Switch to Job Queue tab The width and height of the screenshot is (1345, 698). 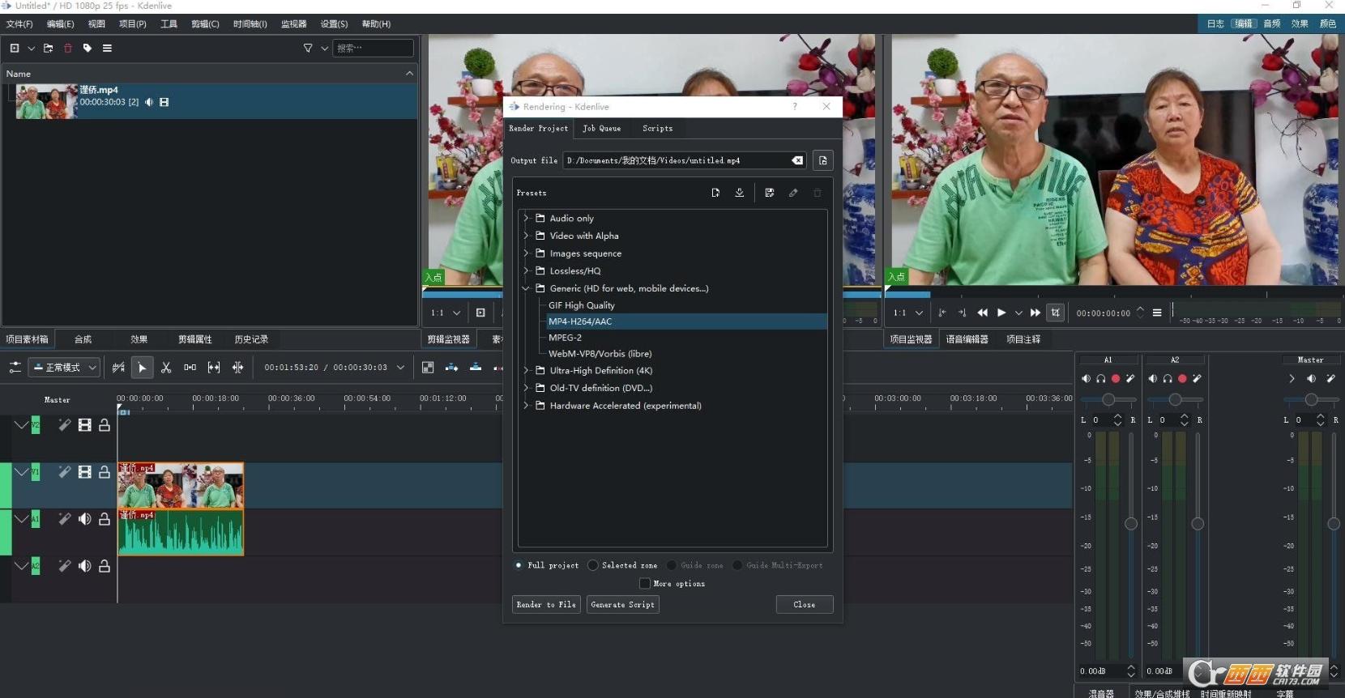point(602,128)
